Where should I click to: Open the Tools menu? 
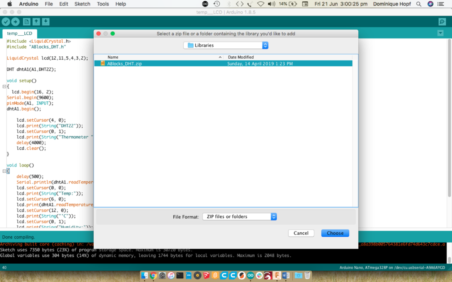pos(103,4)
